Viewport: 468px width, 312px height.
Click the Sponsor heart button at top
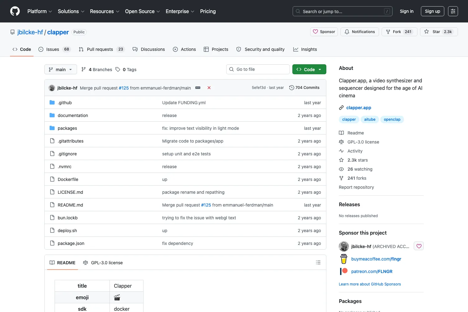[x=324, y=32]
